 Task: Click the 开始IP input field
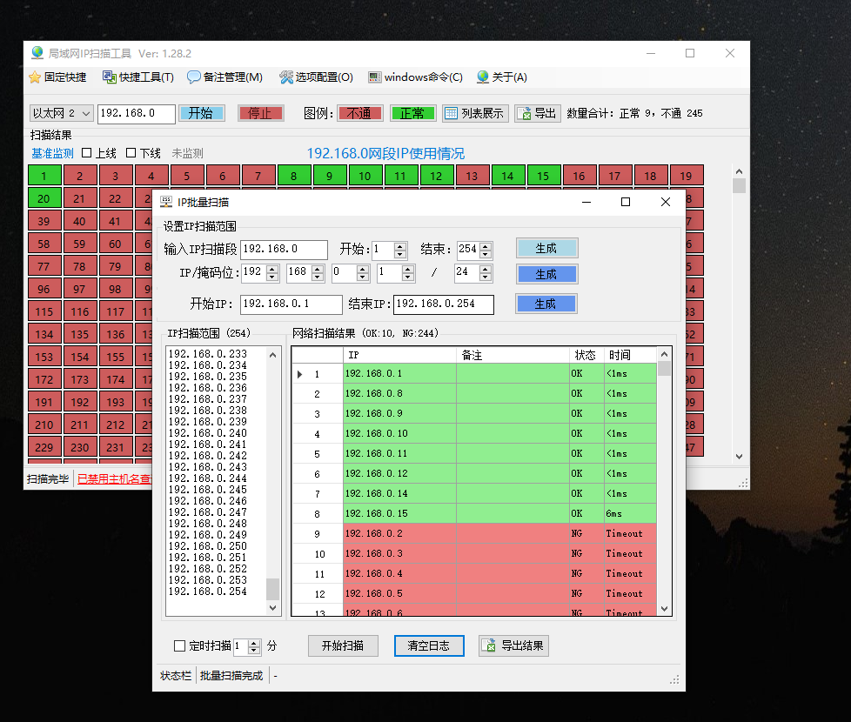point(291,304)
